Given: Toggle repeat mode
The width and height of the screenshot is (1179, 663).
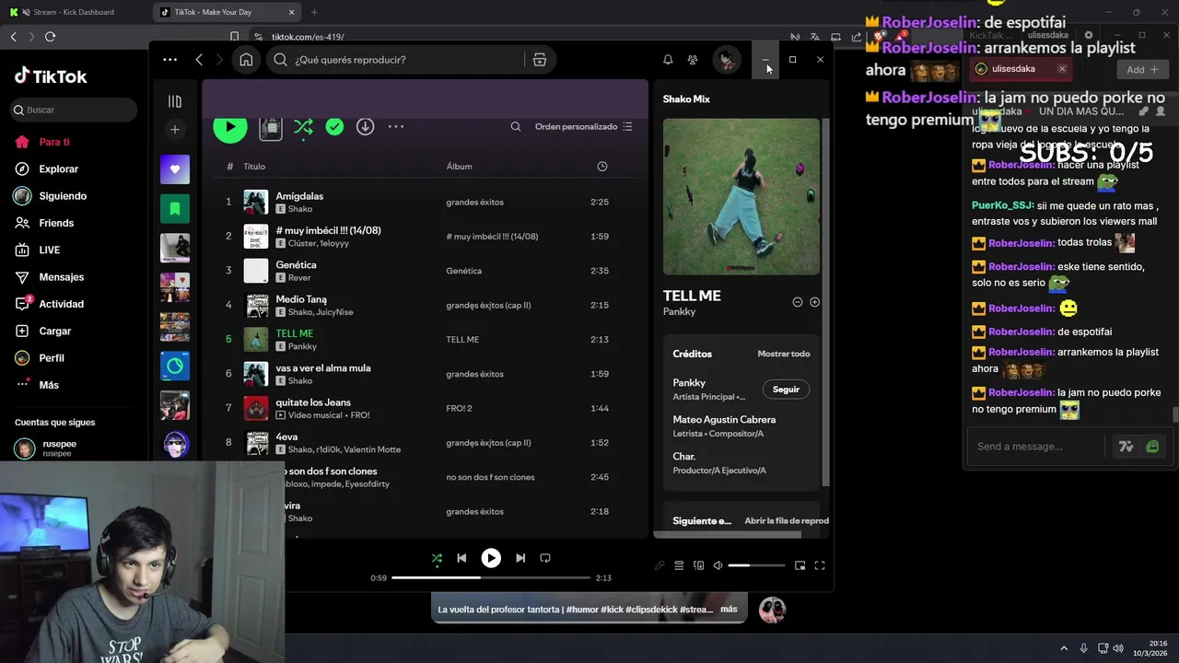Looking at the screenshot, I should 545,558.
